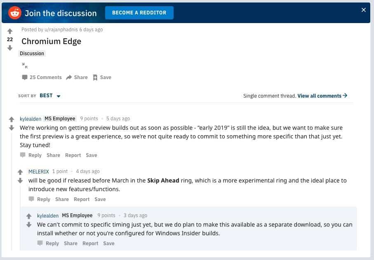Viewport: 374px width, 260px height.
Task: Report kylealden's first comment
Action: tap(73, 155)
